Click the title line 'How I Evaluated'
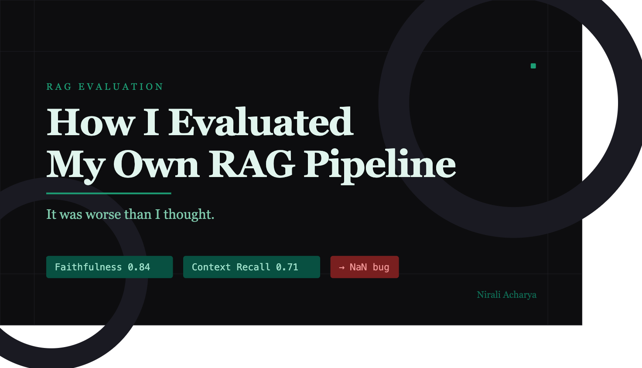The width and height of the screenshot is (642, 368). click(x=200, y=123)
